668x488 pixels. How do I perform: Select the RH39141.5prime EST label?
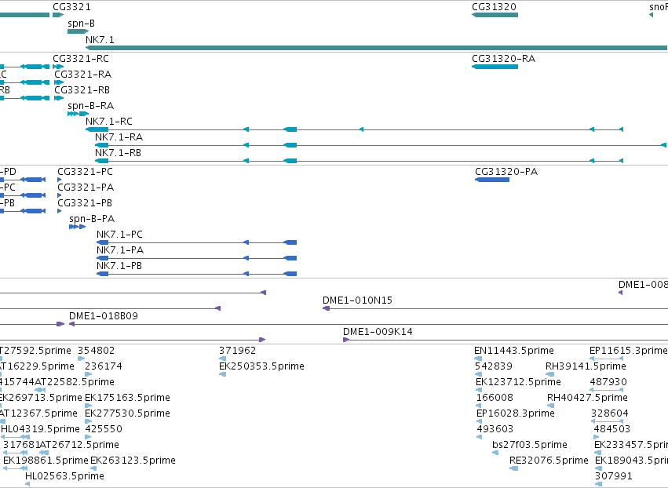pyautogui.click(x=586, y=366)
